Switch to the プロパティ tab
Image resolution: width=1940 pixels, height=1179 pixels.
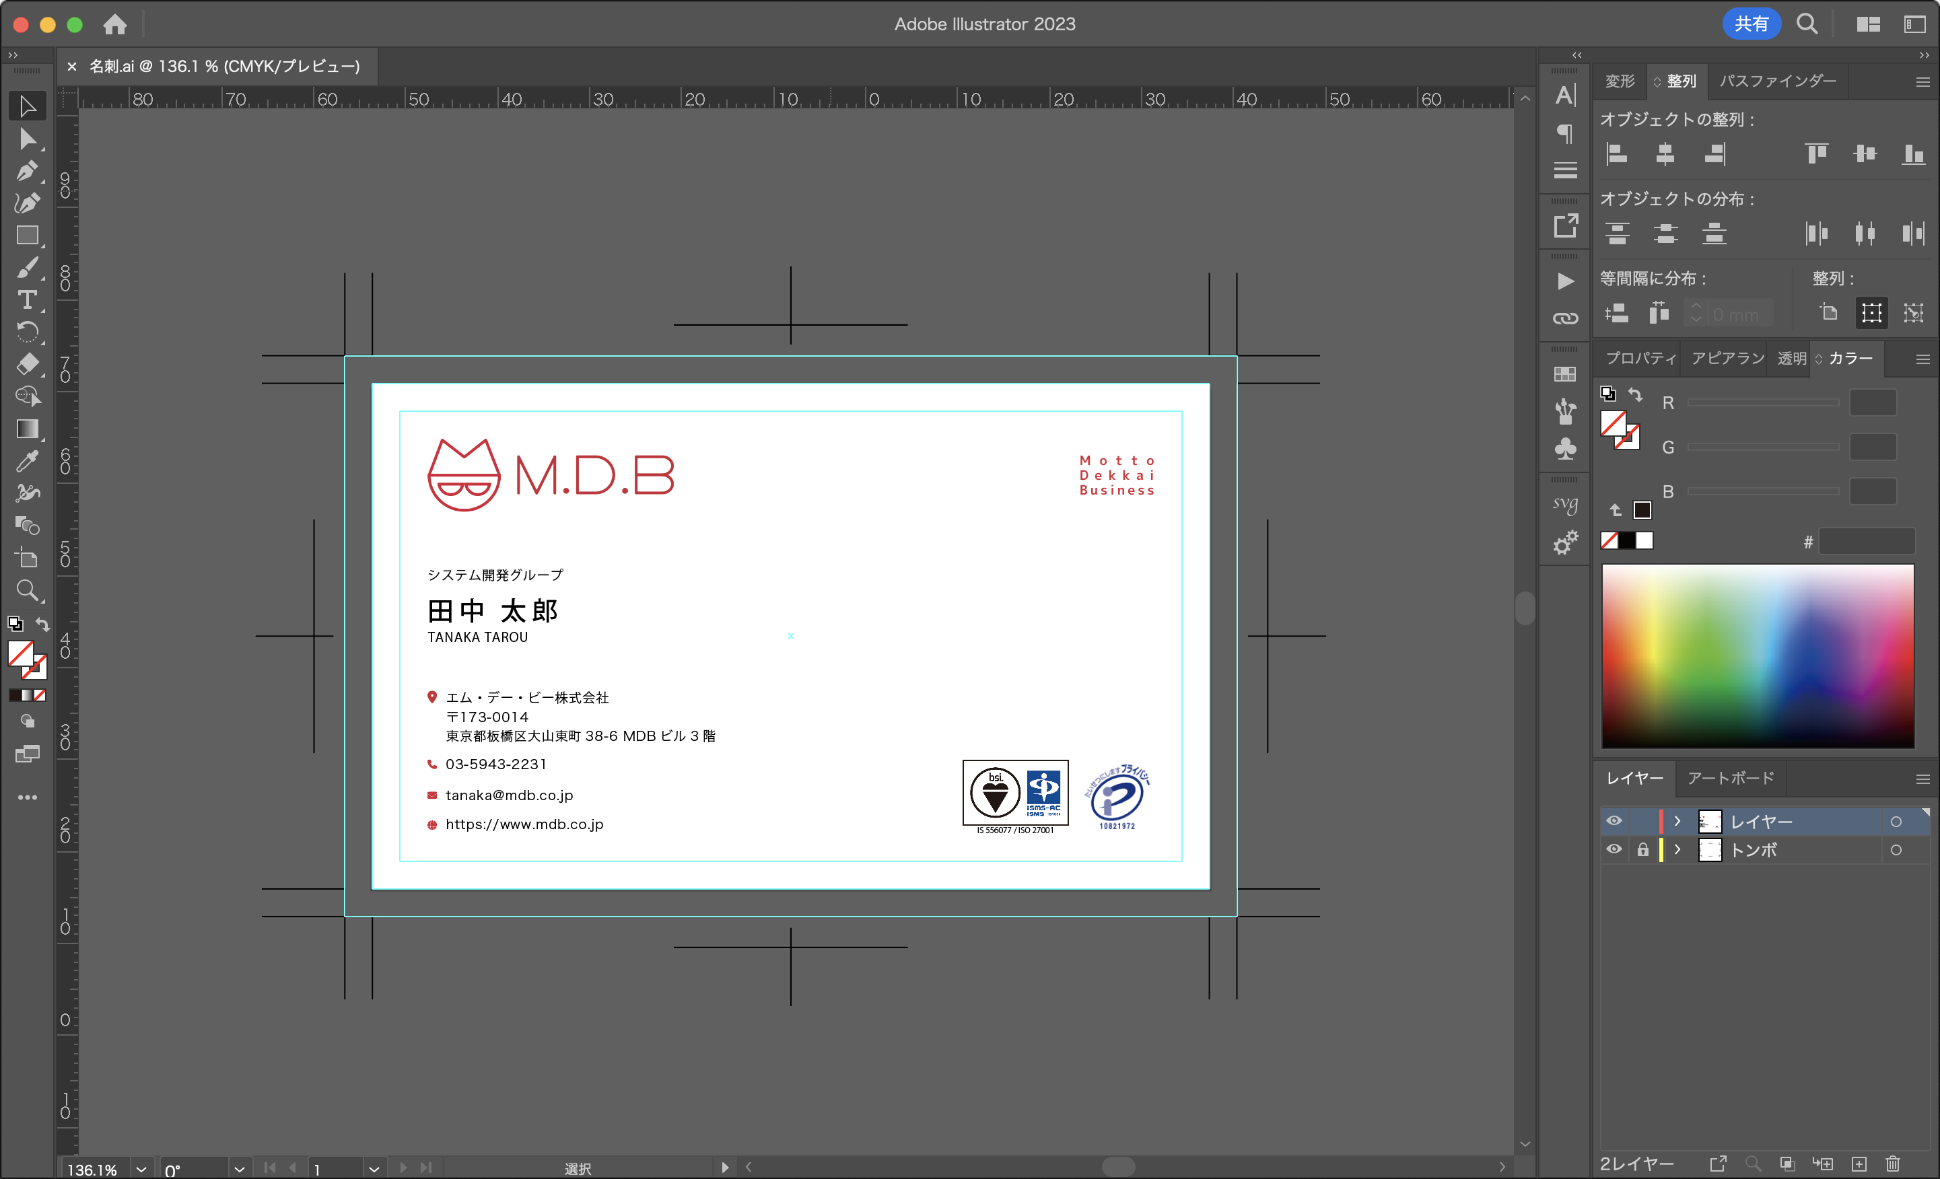pyautogui.click(x=1641, y=359)
